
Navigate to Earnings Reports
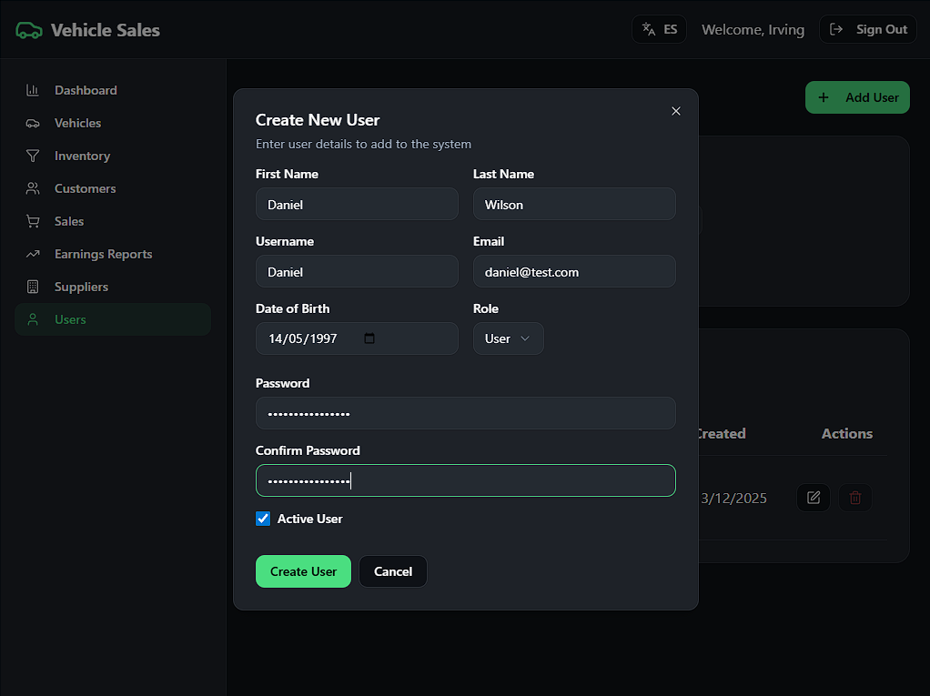pos(113,254)
